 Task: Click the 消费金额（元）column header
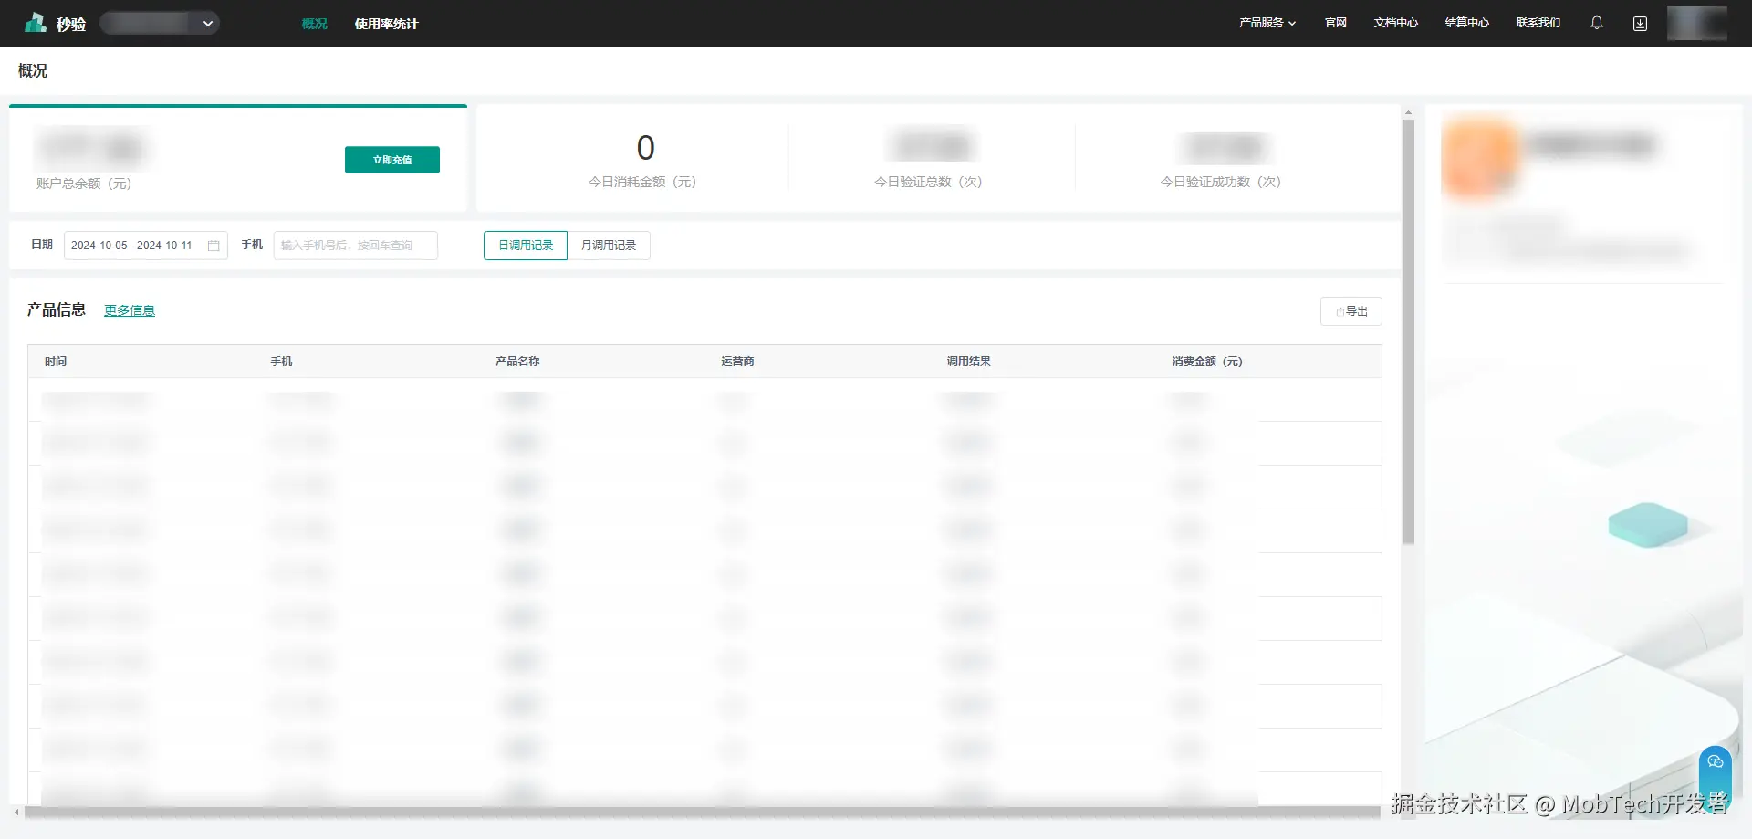[1207, 362]
